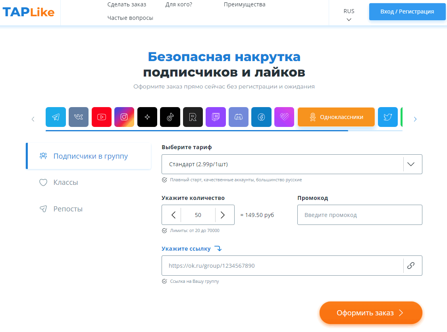Click the price text = 149.50 руб
Image resolution: width=447 pixels, height=332 pixels.
pos(257,215)
